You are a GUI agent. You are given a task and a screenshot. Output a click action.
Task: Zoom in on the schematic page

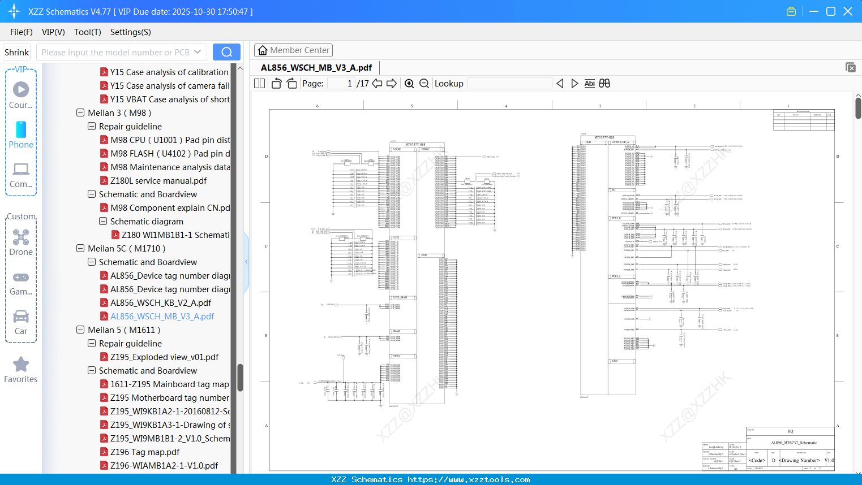409,83
